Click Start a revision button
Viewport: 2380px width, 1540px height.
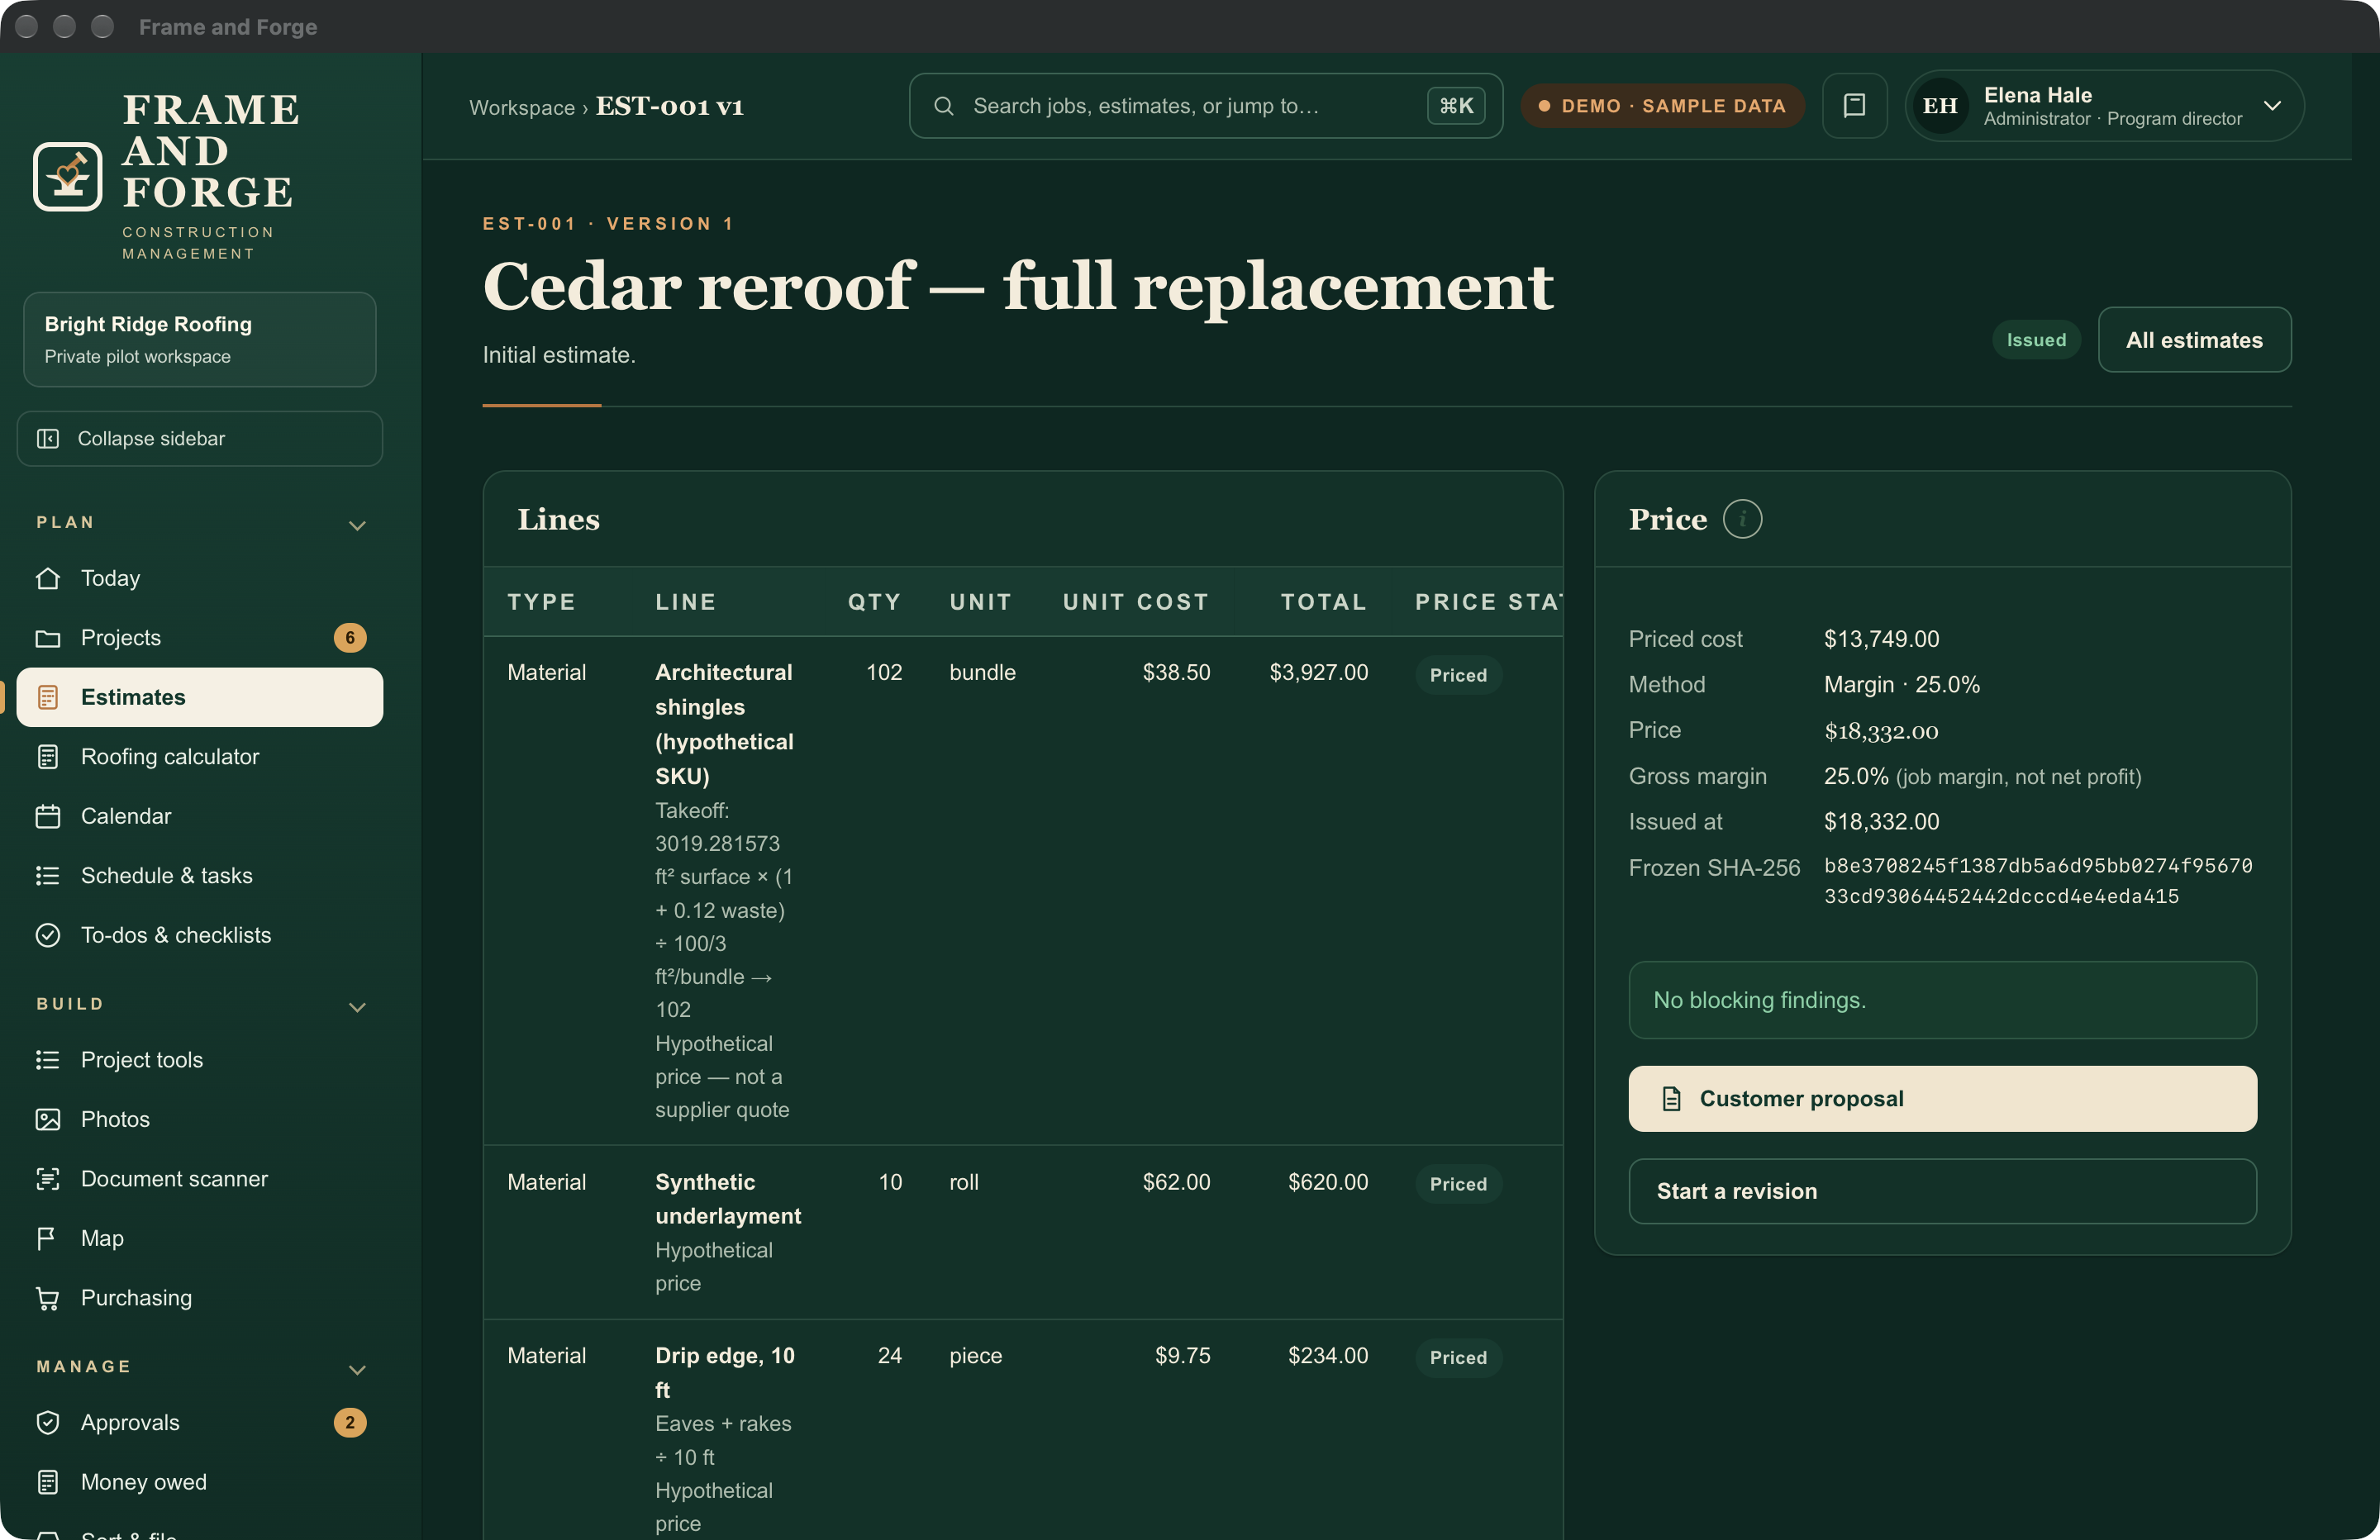point(1942,1191)
